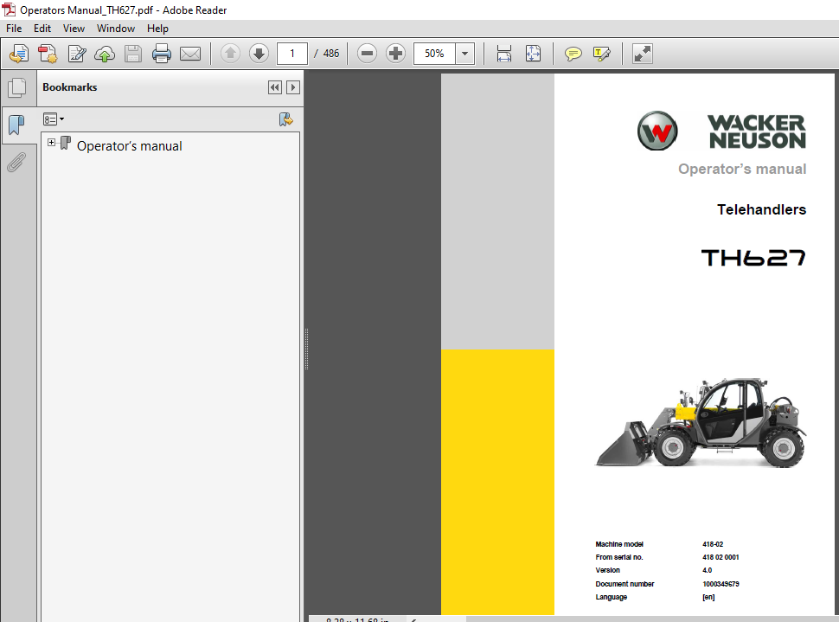
Task: Click the machine model value '418-02'
Action: (x=713, y=544)
